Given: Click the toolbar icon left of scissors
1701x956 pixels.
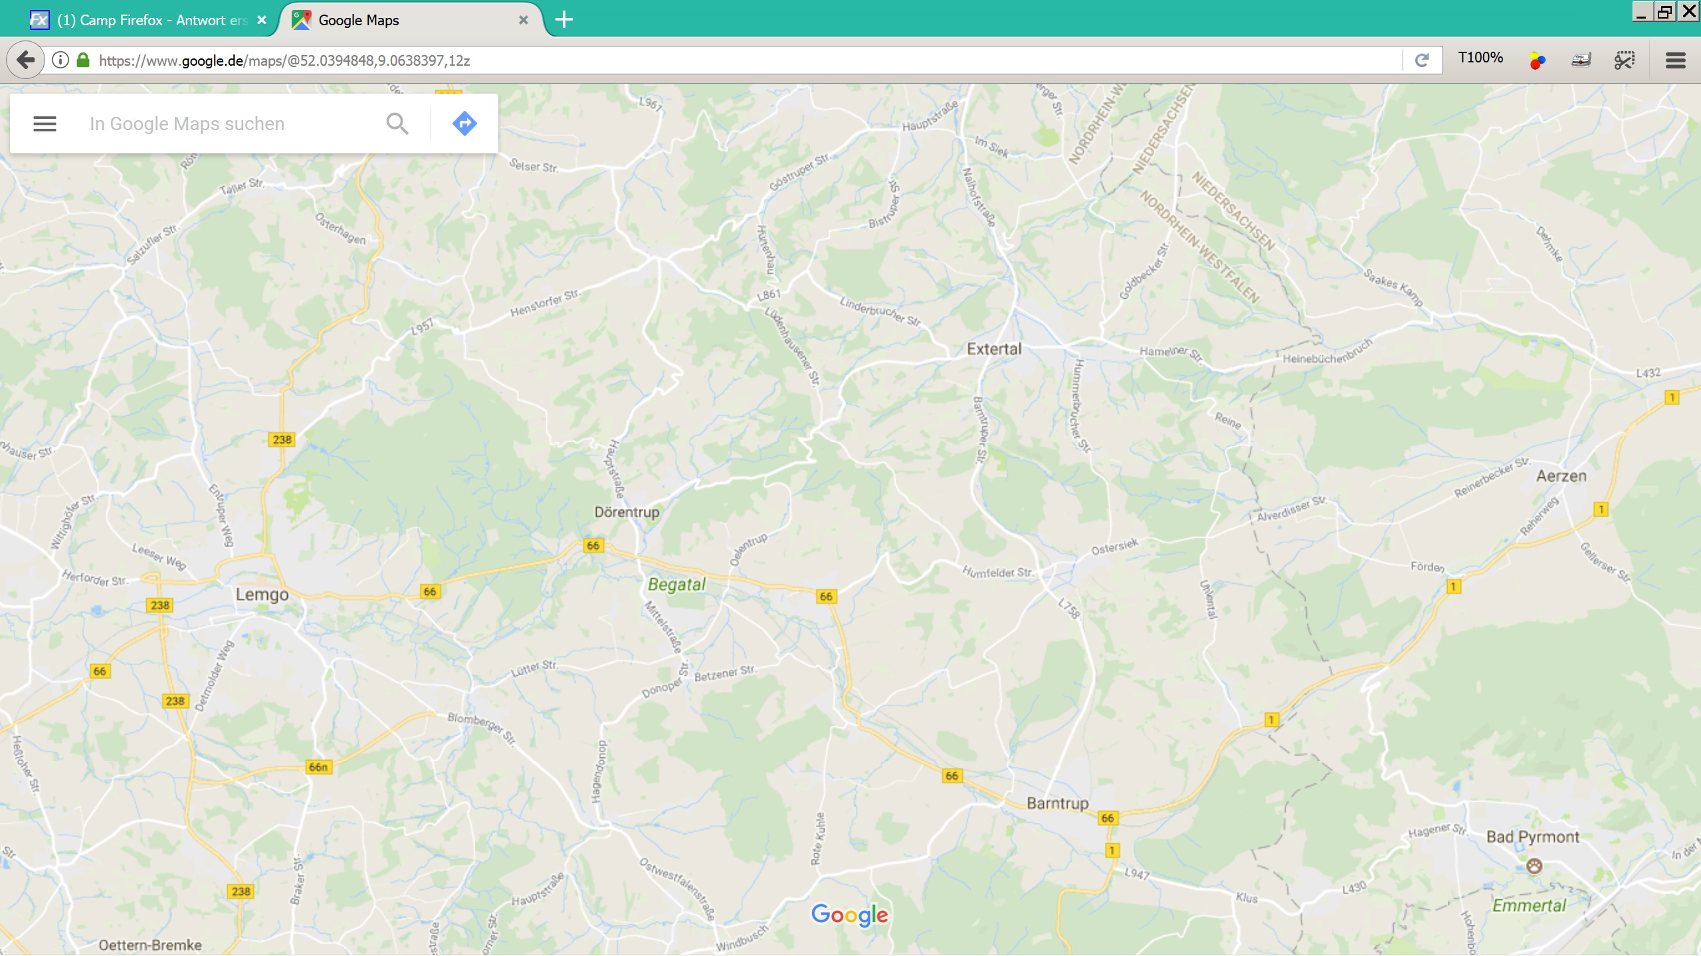Looking at the screenshot, I should tap(1581, 60).
